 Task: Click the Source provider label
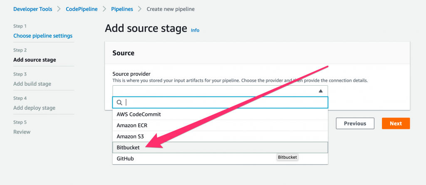131,74
